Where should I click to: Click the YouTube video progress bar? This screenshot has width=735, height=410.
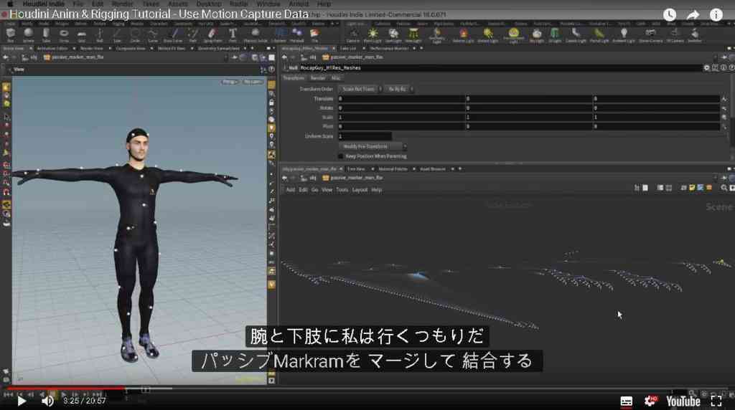coord(367,388)
